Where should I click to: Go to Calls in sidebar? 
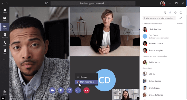5,43
